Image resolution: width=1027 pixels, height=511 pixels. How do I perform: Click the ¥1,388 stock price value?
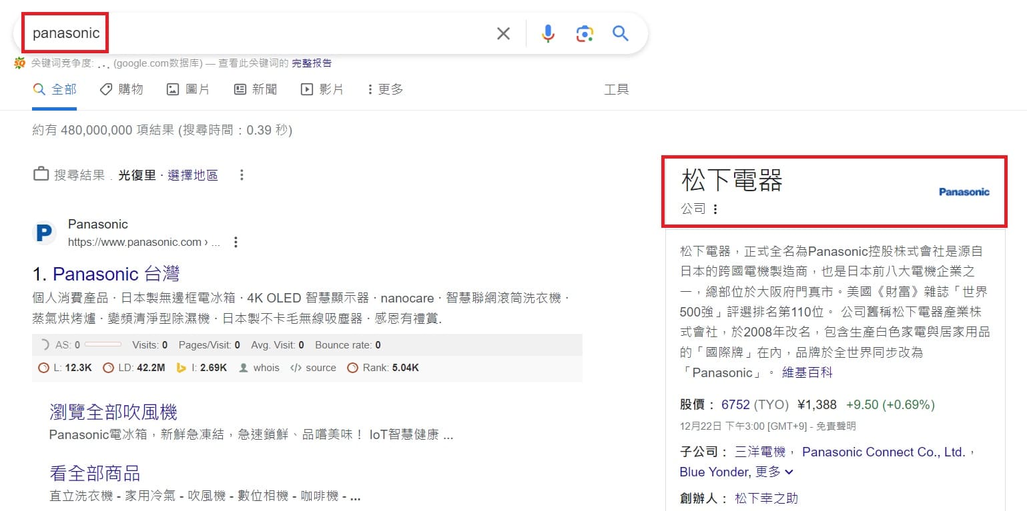pos(817,404)
